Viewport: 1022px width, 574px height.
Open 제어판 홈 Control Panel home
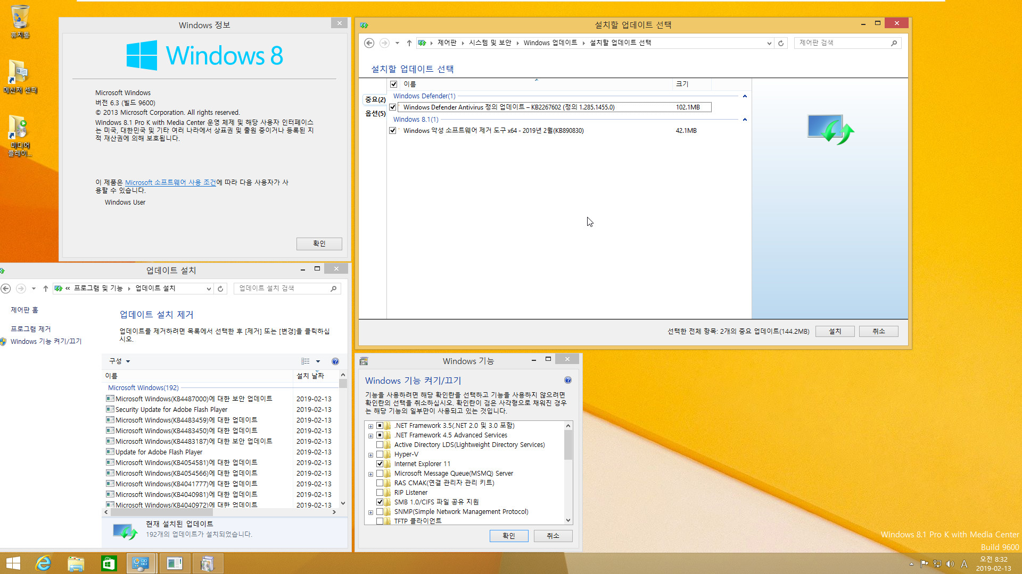(24, 310)
